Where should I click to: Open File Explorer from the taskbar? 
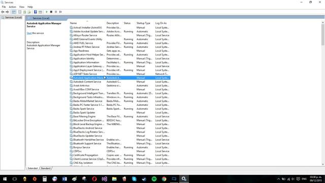click(114, 179)
